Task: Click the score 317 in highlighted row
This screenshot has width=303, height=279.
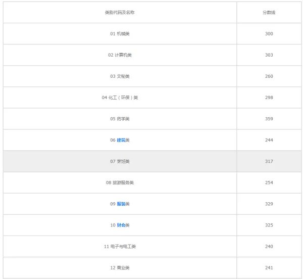Action: coord(269,161)
